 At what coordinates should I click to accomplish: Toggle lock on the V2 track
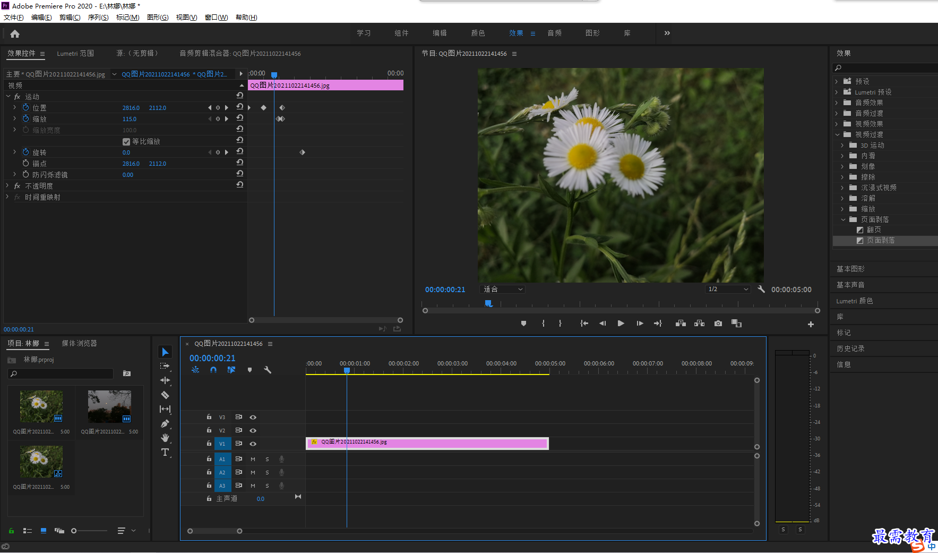pyautogui.click(x=209, y=430)
